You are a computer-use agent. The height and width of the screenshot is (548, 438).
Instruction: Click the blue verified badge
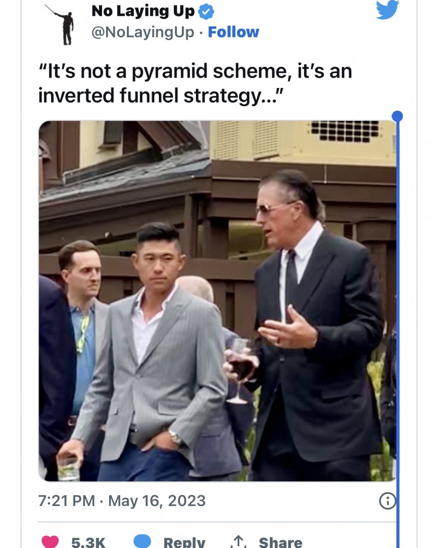(x=206, y=12)
